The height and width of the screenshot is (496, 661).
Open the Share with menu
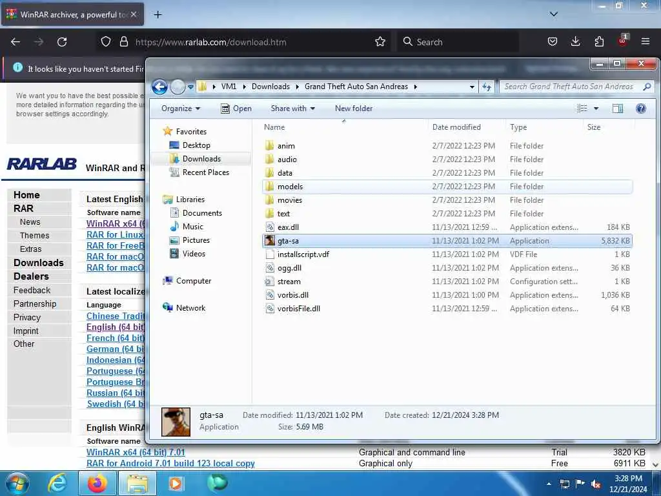(x=292, y=108)
